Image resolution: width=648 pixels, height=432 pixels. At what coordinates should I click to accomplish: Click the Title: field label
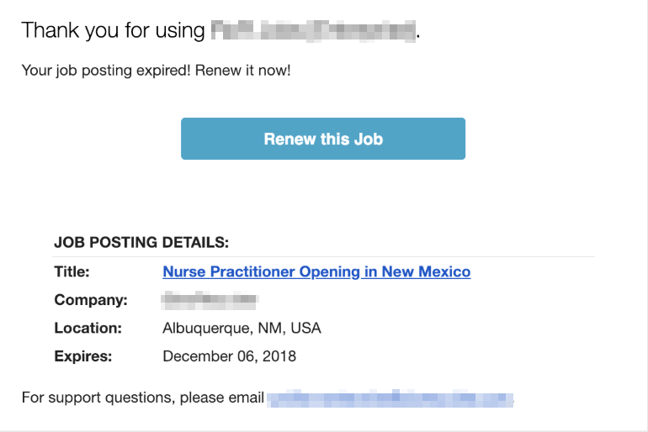(x=72, y=272)
